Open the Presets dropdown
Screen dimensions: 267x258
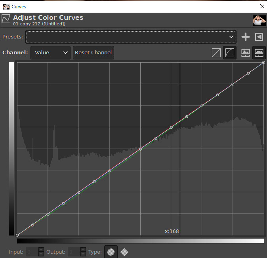[x=131, y=37]
